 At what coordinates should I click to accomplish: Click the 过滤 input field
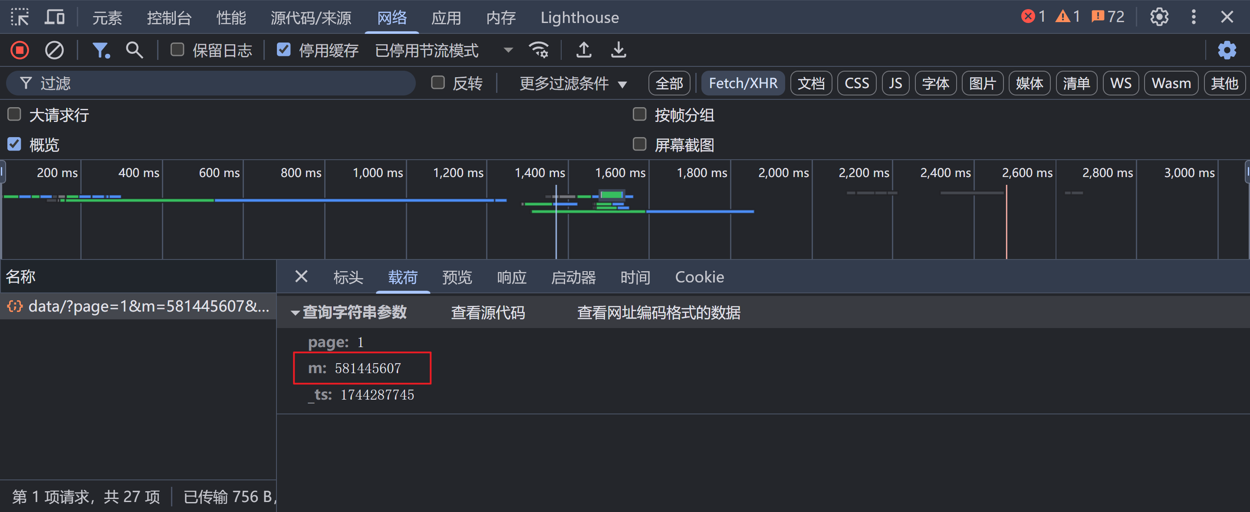click(x=218, y=83)
